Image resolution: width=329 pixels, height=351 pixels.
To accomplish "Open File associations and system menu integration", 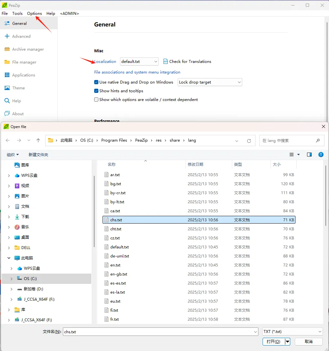I will [137, 72].
